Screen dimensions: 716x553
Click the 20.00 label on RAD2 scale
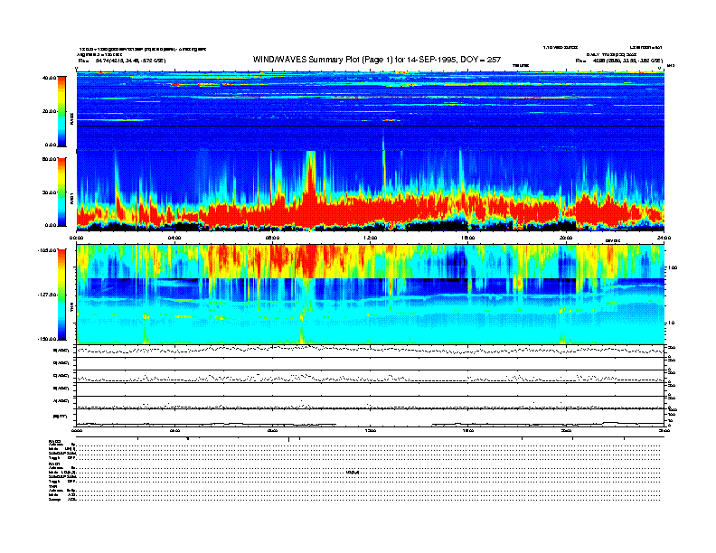point(49,111)
